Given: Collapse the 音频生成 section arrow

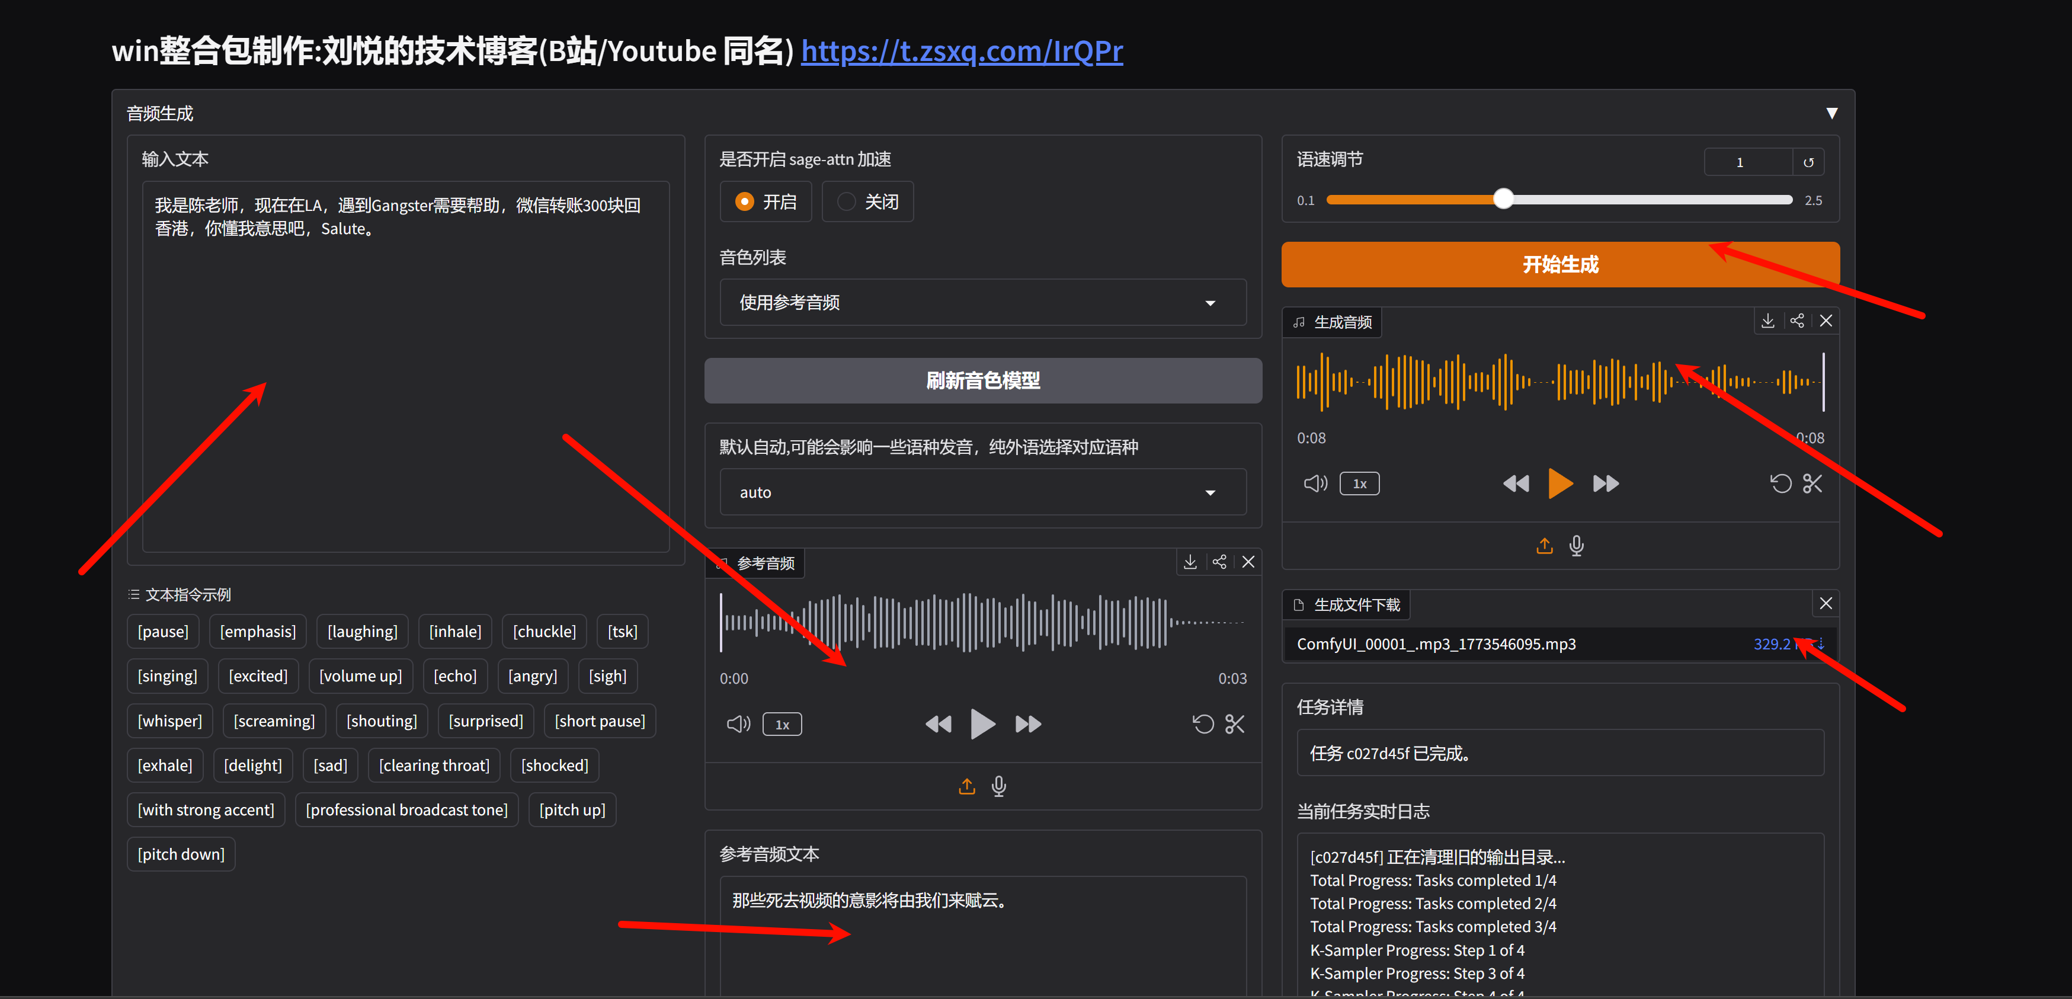Looking at the screenshot, I should pos(1831,113).
